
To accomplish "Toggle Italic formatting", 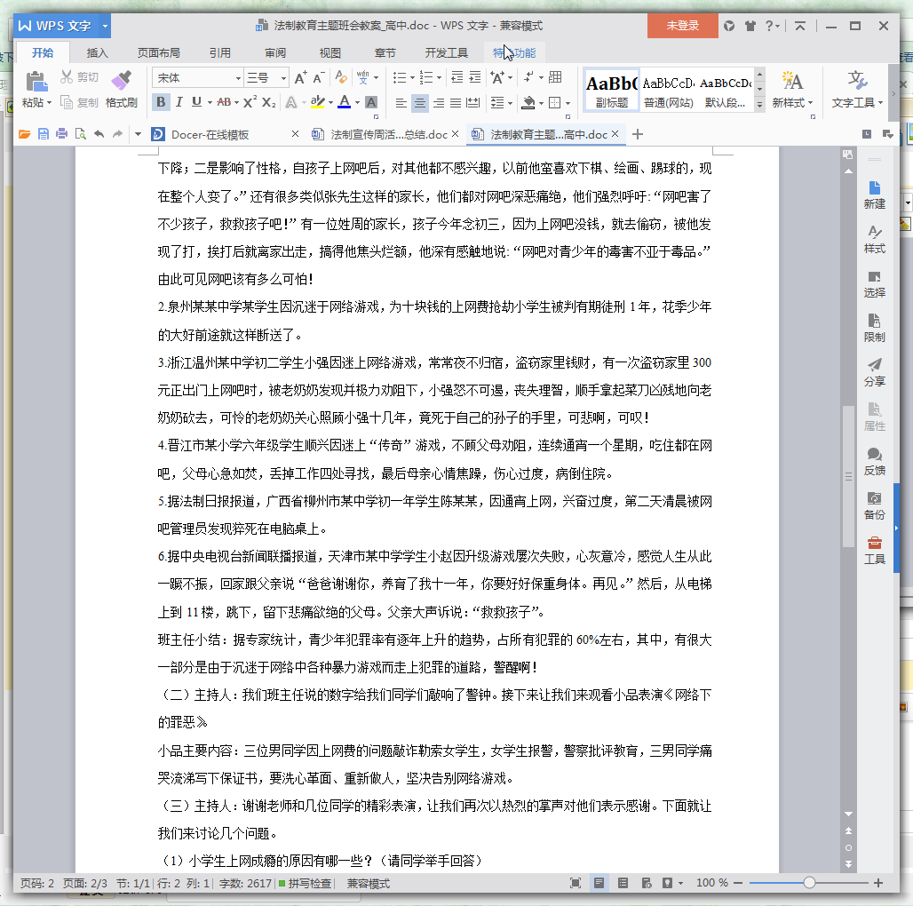I will tap(179, 102).
